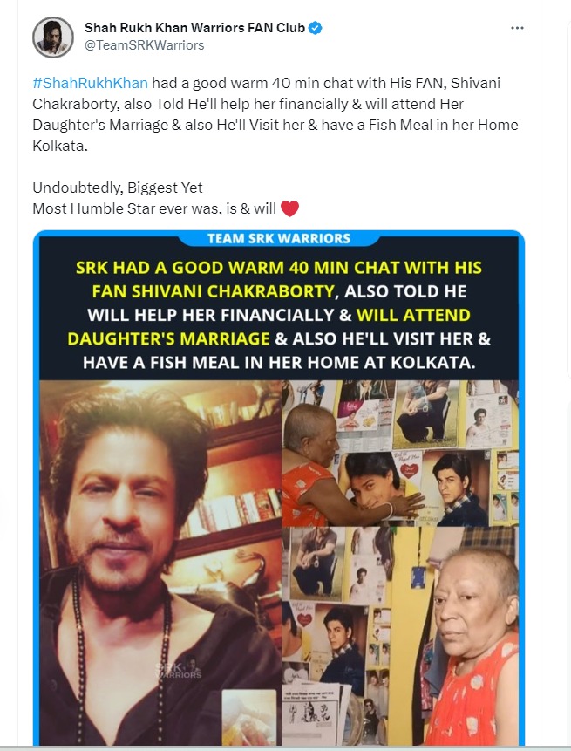Click the SRK Warriors watermark logo
571x751 pixels.
coord(179,668)
